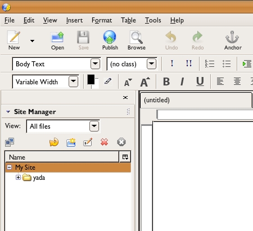Insert a named Anchor
The width and height of the screenshot is (253, 231).
pyautogui.click(x=233, y=40)
